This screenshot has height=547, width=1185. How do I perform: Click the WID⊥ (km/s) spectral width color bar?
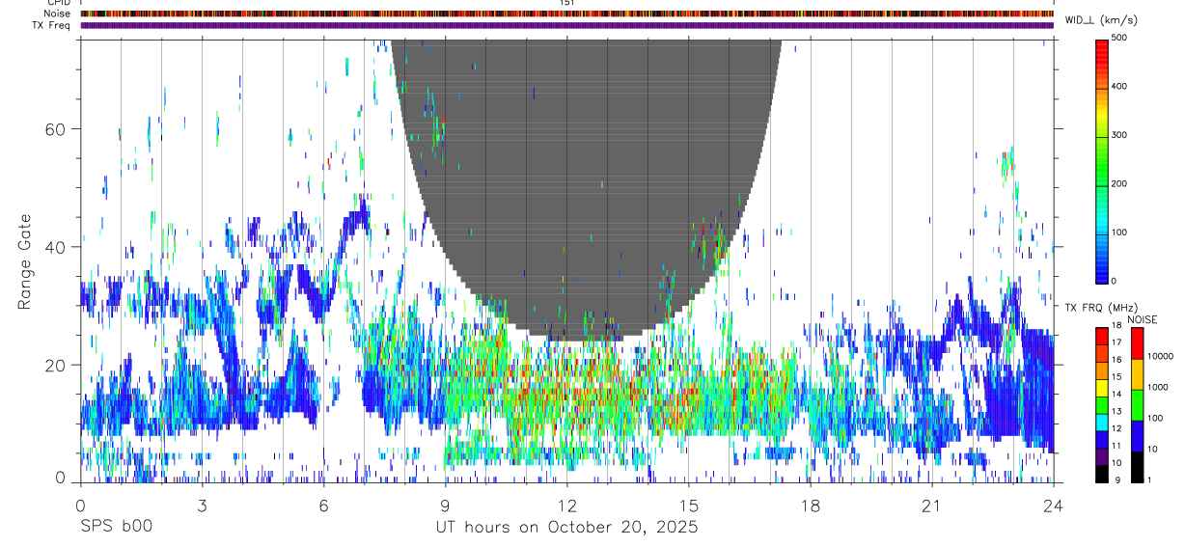(1102, 160)
